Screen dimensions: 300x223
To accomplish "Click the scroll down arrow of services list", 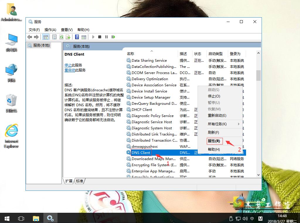I will click(258, 175).
